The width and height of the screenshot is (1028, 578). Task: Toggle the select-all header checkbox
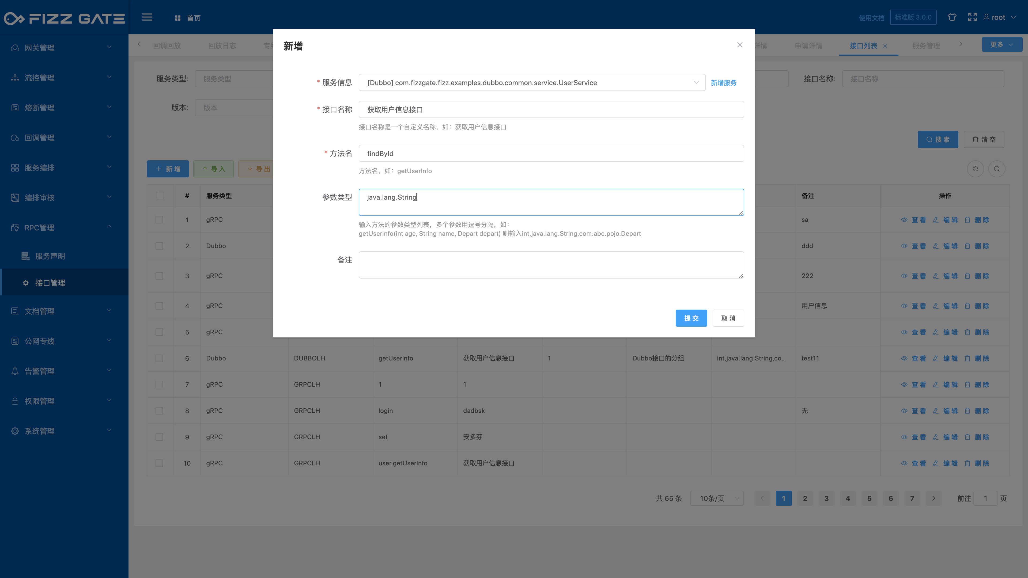[160, 195]
